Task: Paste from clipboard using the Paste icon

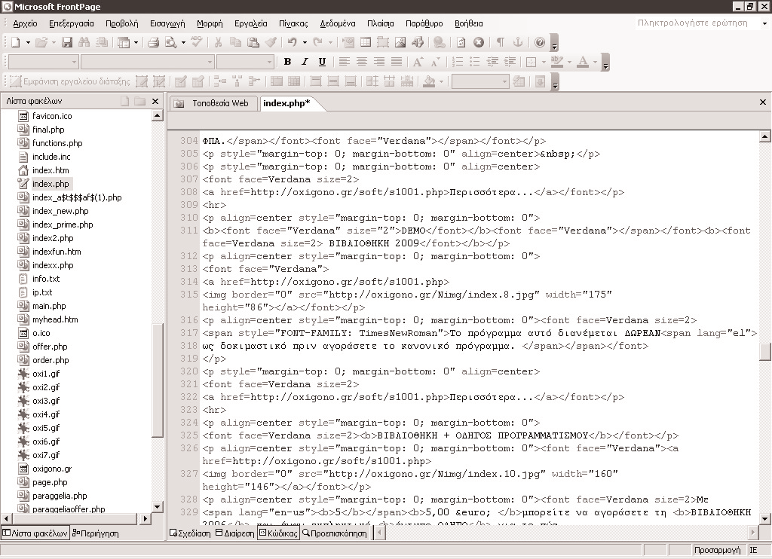Action: click(x=253, y=43)
